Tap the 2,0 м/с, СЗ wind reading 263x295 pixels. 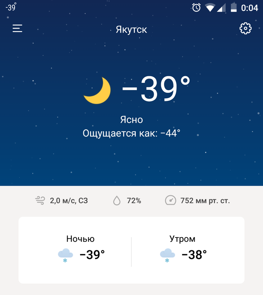tap(69, 201)
